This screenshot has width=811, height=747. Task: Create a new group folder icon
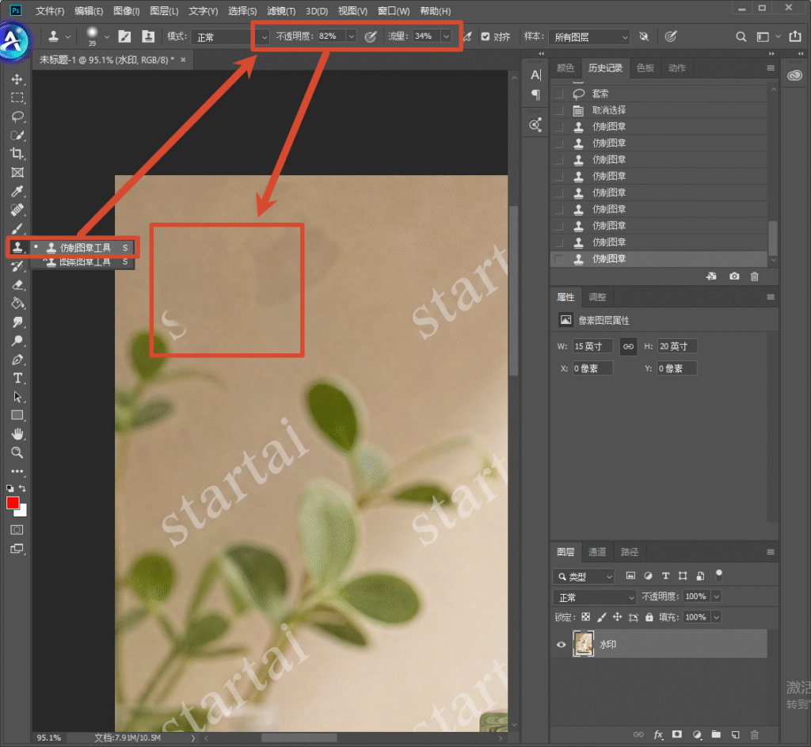pyautogui.click(x=716, y=734)
